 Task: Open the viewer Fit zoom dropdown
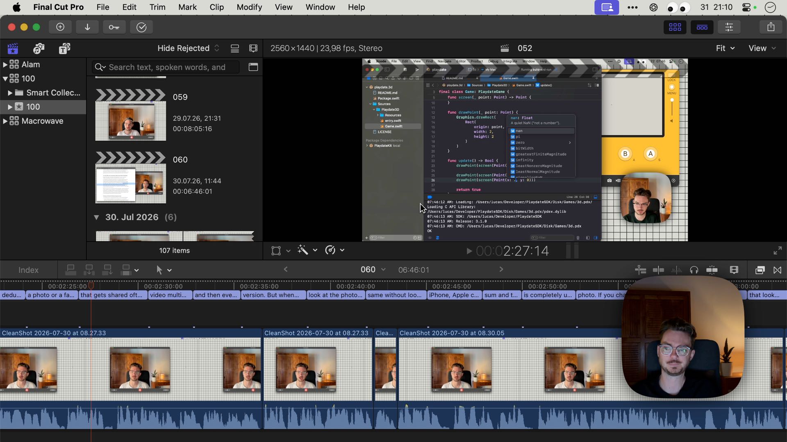(725, 48)
